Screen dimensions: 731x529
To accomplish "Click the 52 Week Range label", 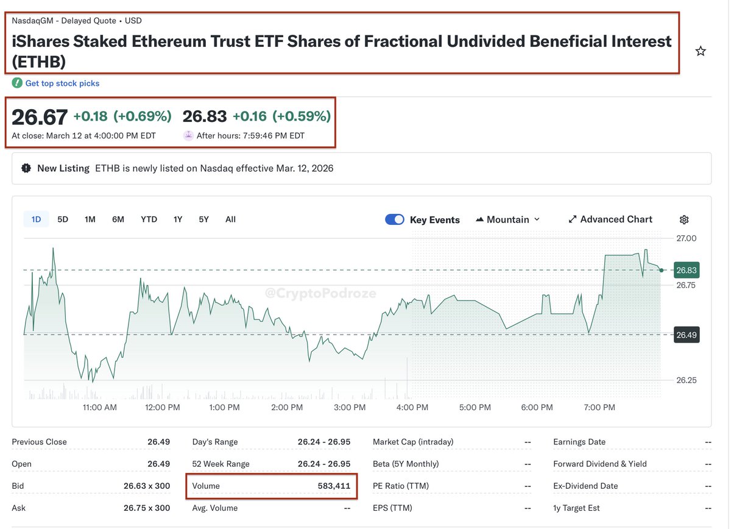I will point(221,464).
